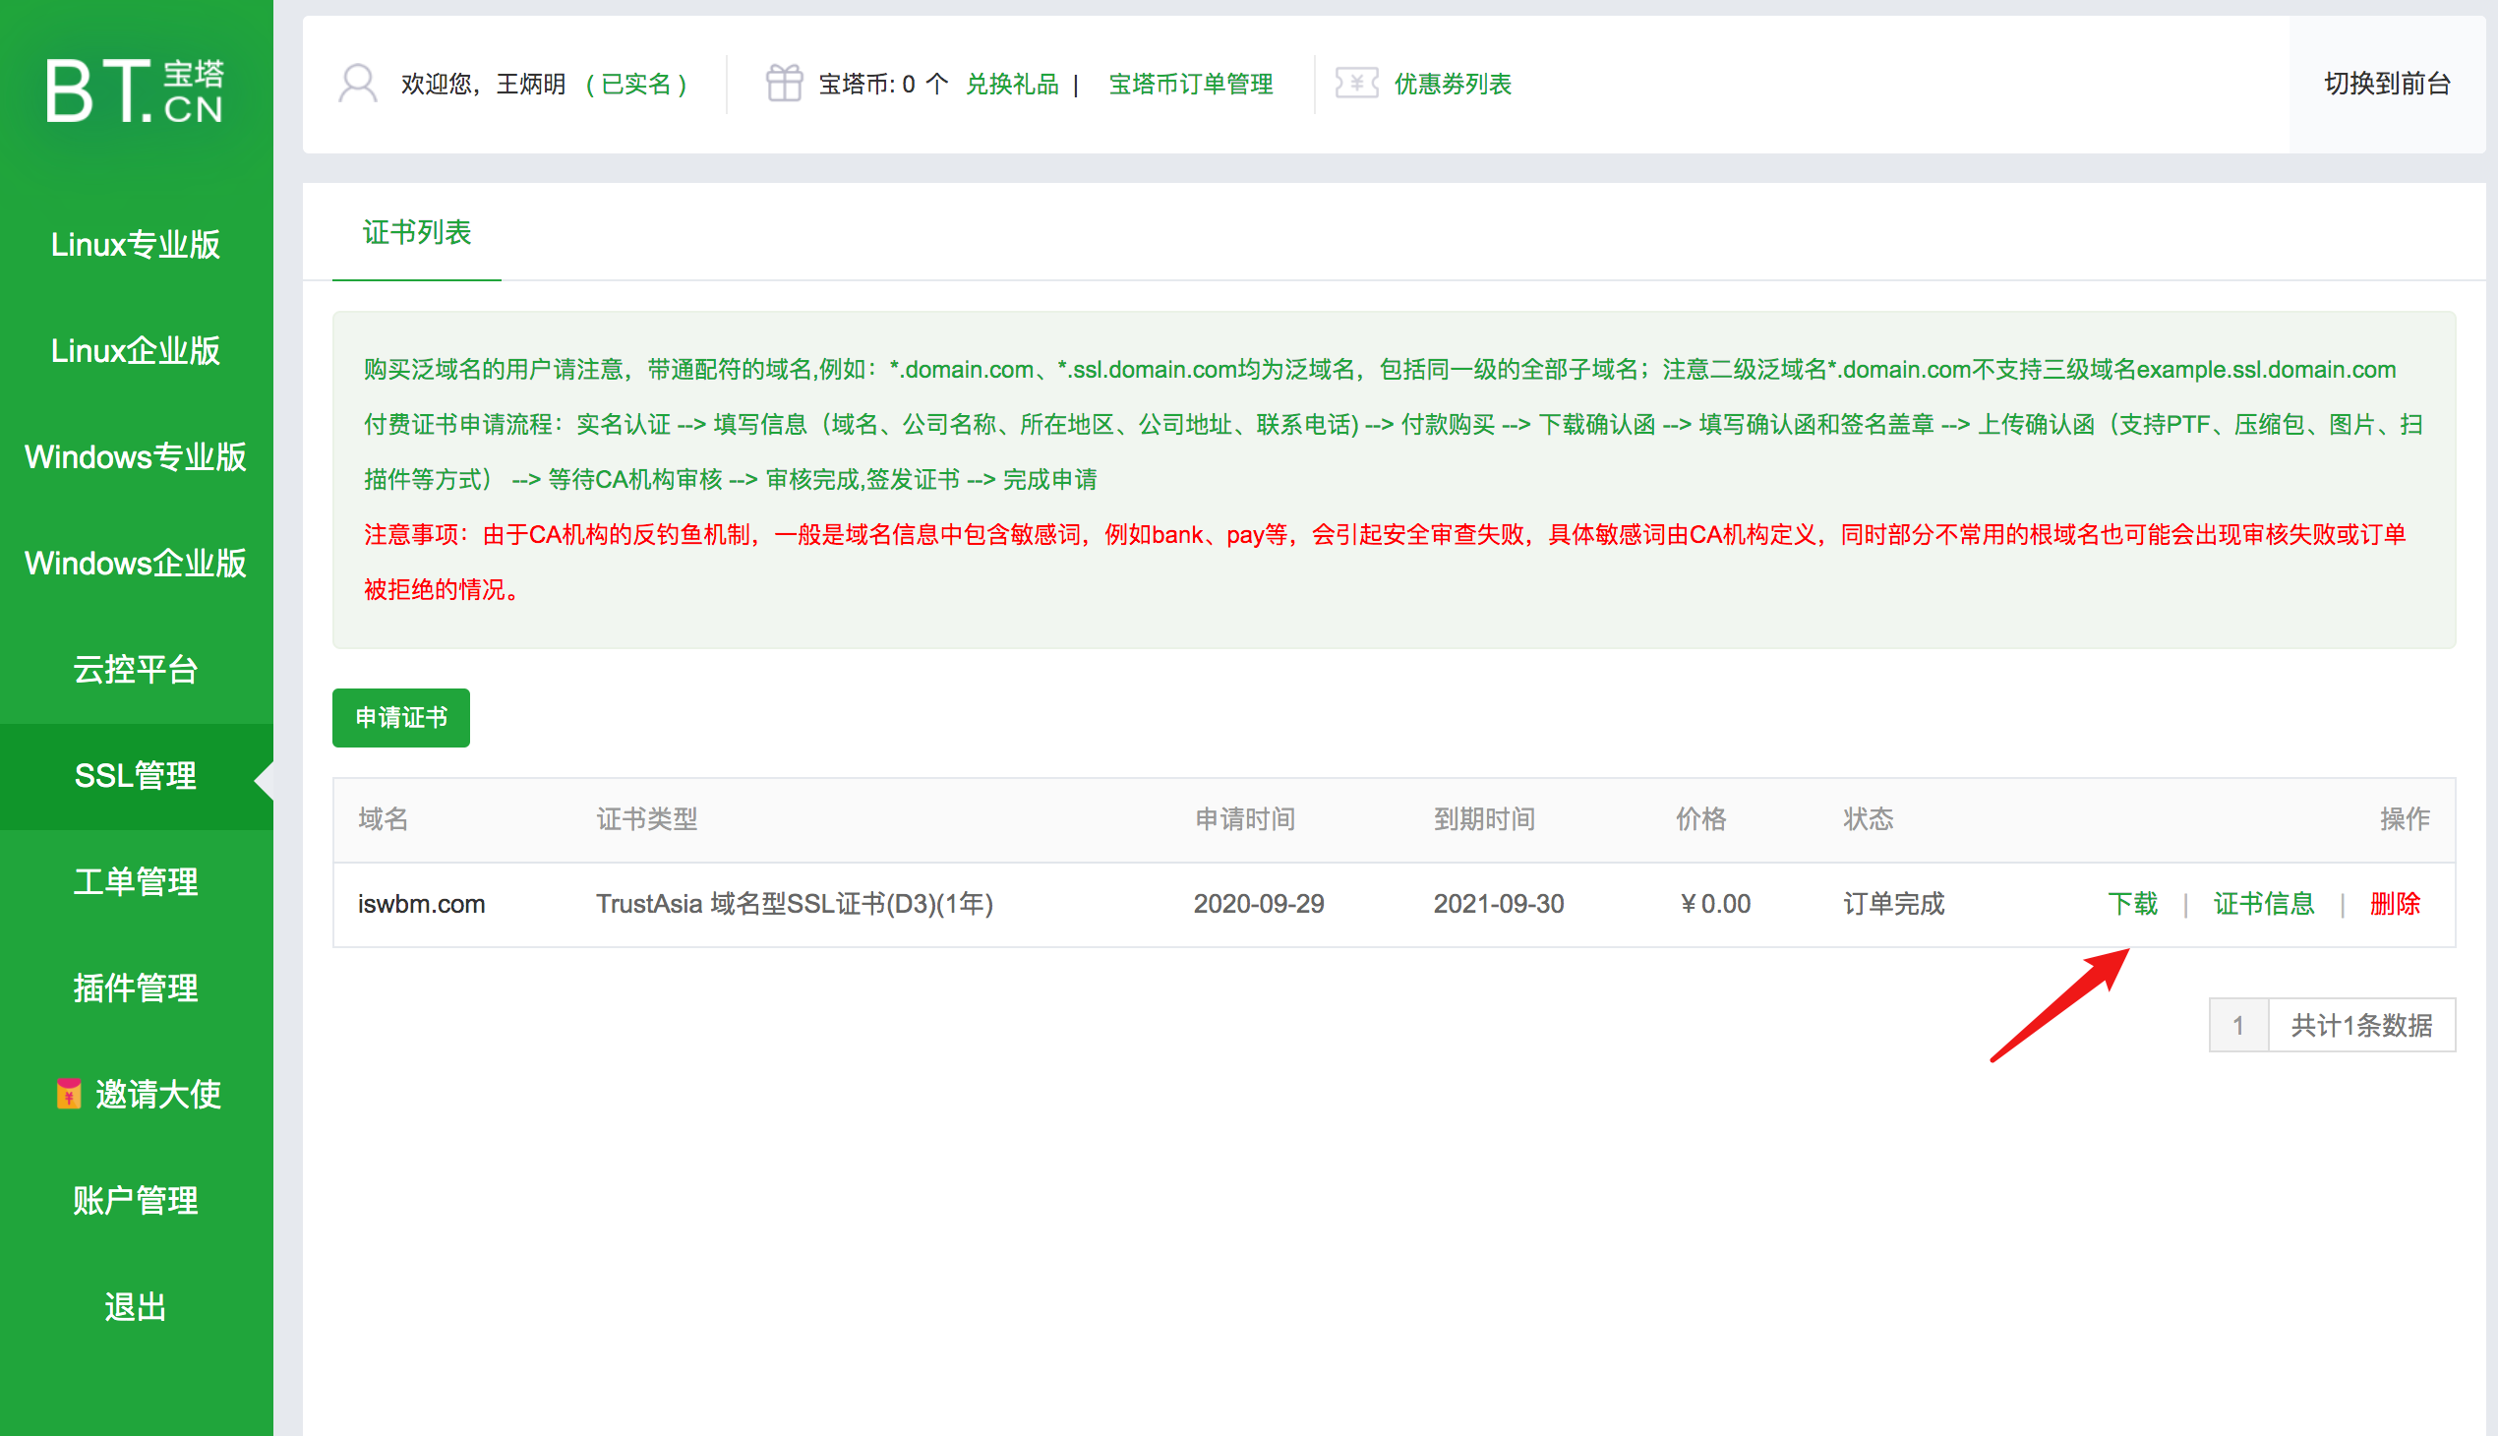Select Windows企业版 in the sidebar
The width and height of the screenshot is (2498, 1436).
[x=135, y=564]
